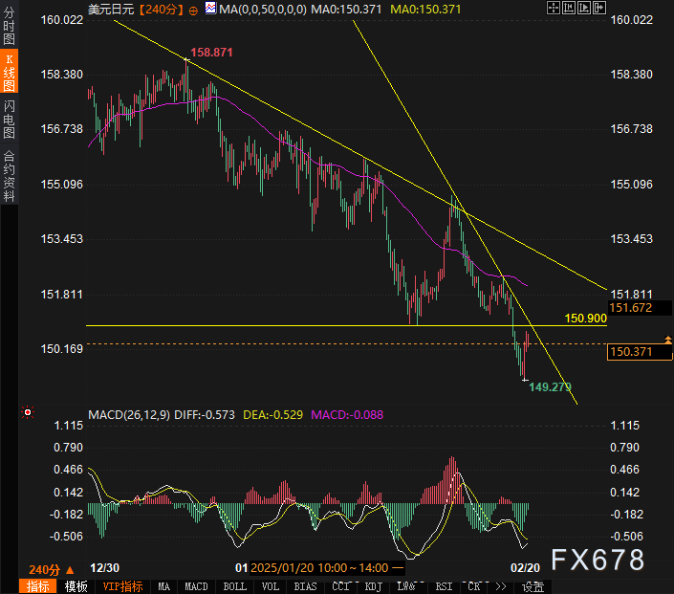Select the KDJ indicator
The width and height of the screenshot is (674, 594).
tap(372, 586)
